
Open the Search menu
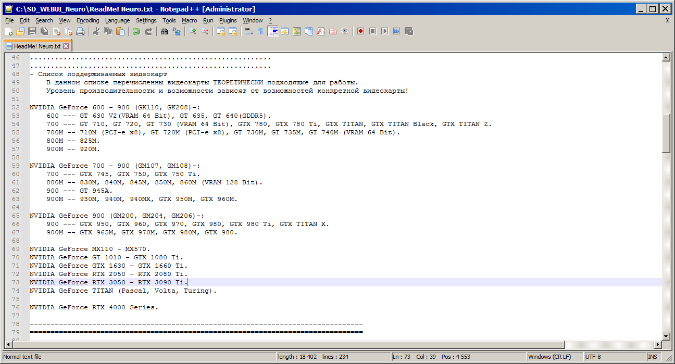[x=44, y=20]
